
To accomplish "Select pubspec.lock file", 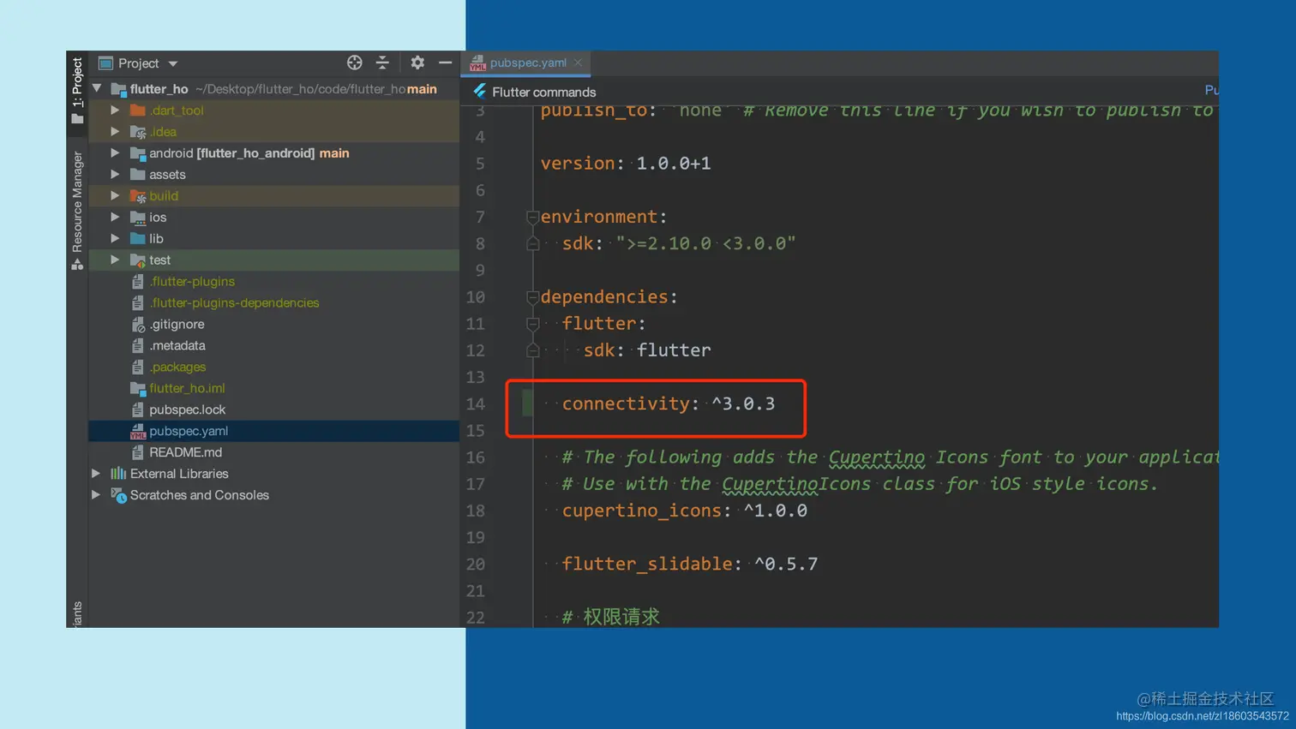I will coord(187,409).
